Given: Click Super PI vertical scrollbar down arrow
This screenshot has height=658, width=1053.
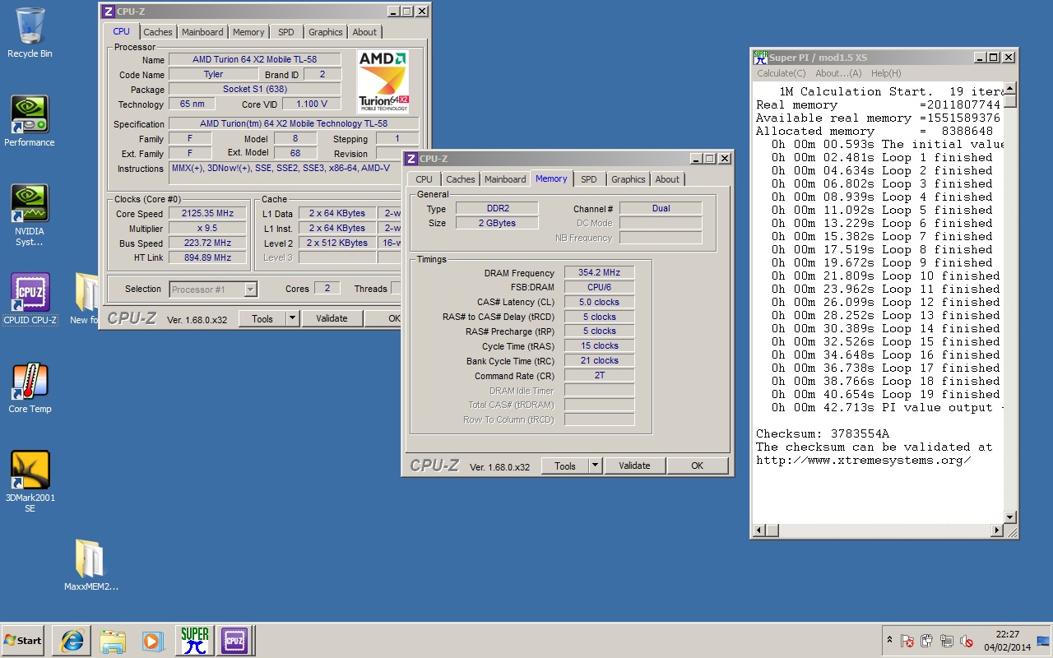Looking at the screenshot, I should [x=1010, y=517].
